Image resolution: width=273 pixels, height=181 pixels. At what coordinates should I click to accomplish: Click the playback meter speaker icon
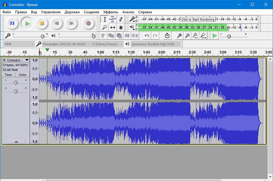click(x=132, y=27)
